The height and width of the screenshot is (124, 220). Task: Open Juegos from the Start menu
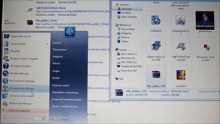point(56,71)
